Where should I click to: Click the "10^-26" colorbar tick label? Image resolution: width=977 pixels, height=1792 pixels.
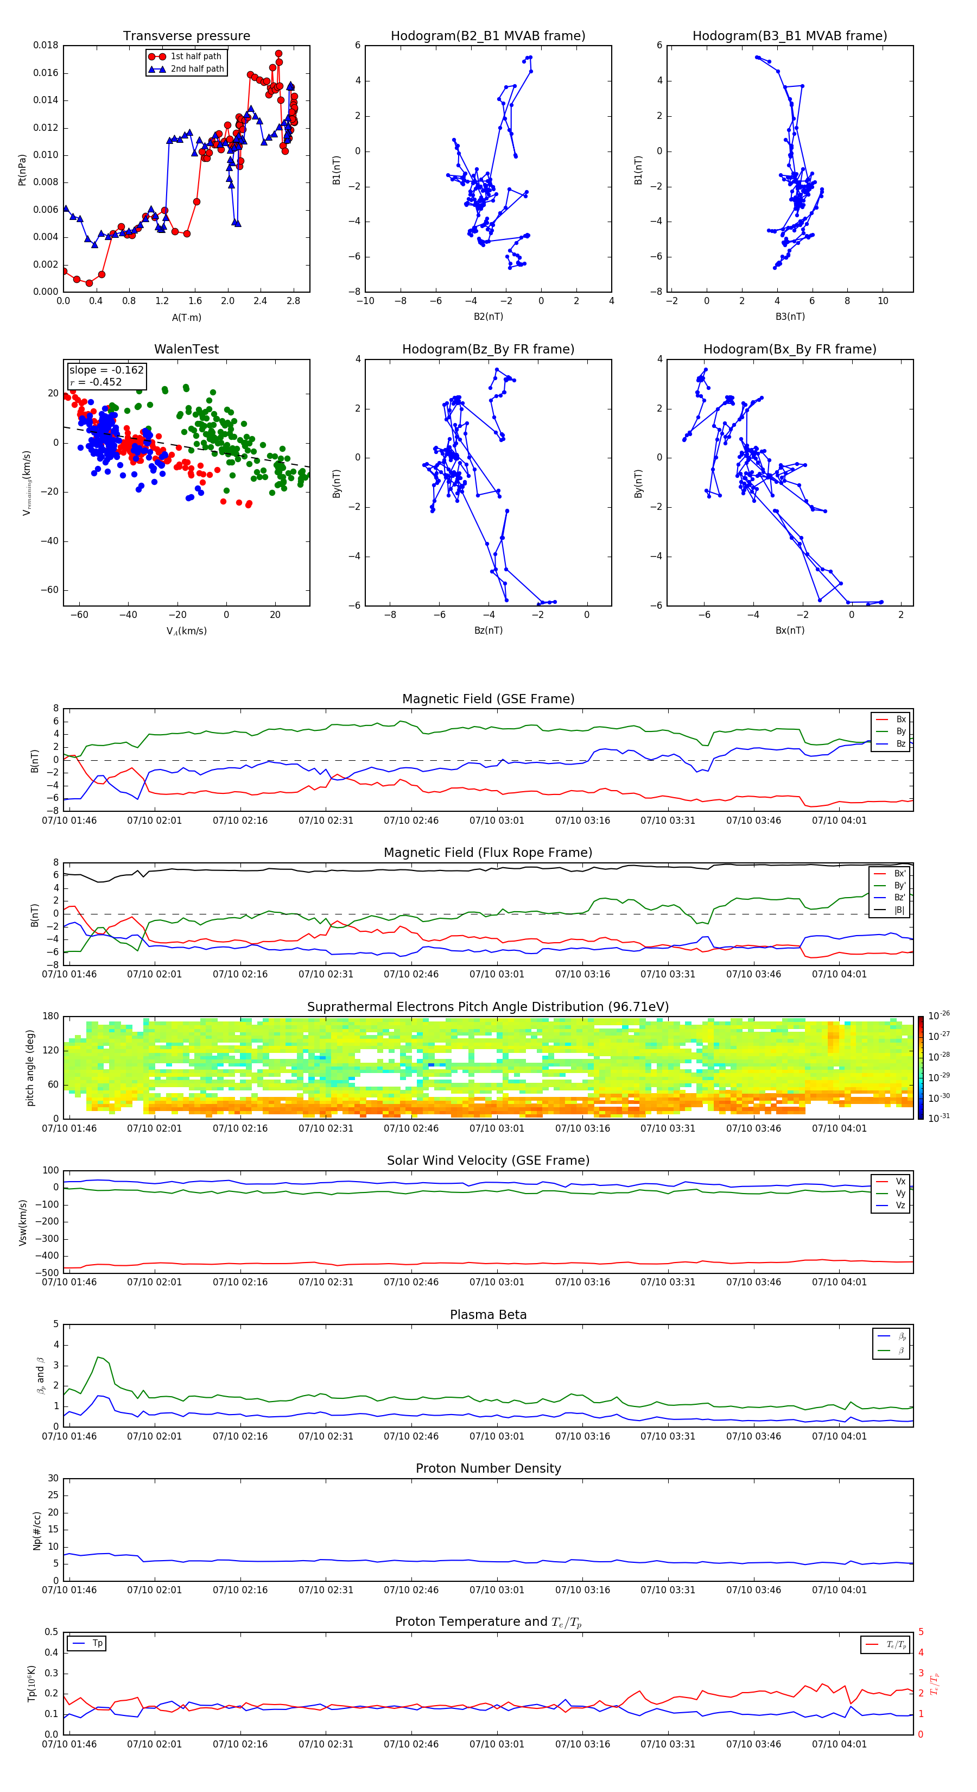[x=939, y=1015]
